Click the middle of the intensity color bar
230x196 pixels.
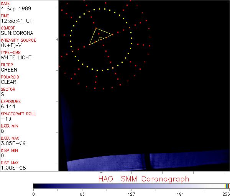131,186
